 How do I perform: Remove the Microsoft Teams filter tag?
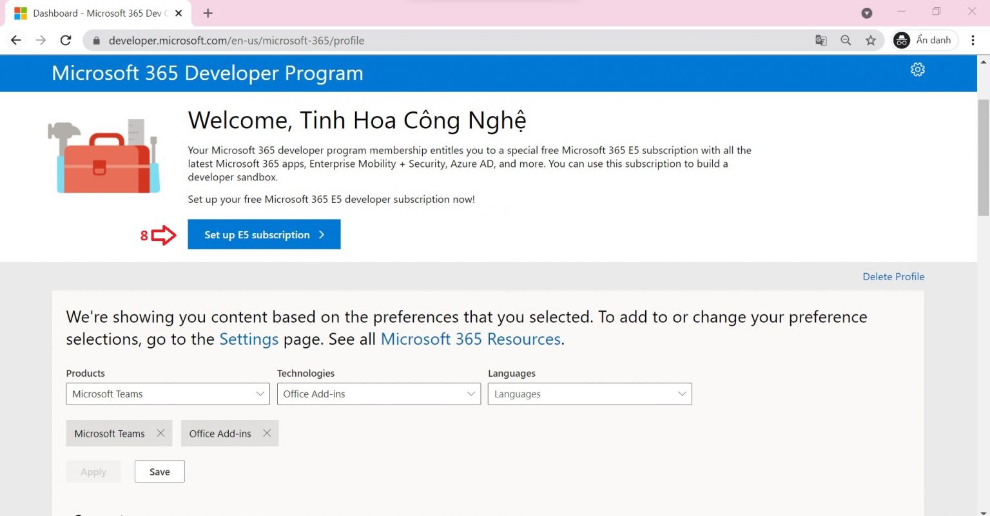[x=160, y=433]
